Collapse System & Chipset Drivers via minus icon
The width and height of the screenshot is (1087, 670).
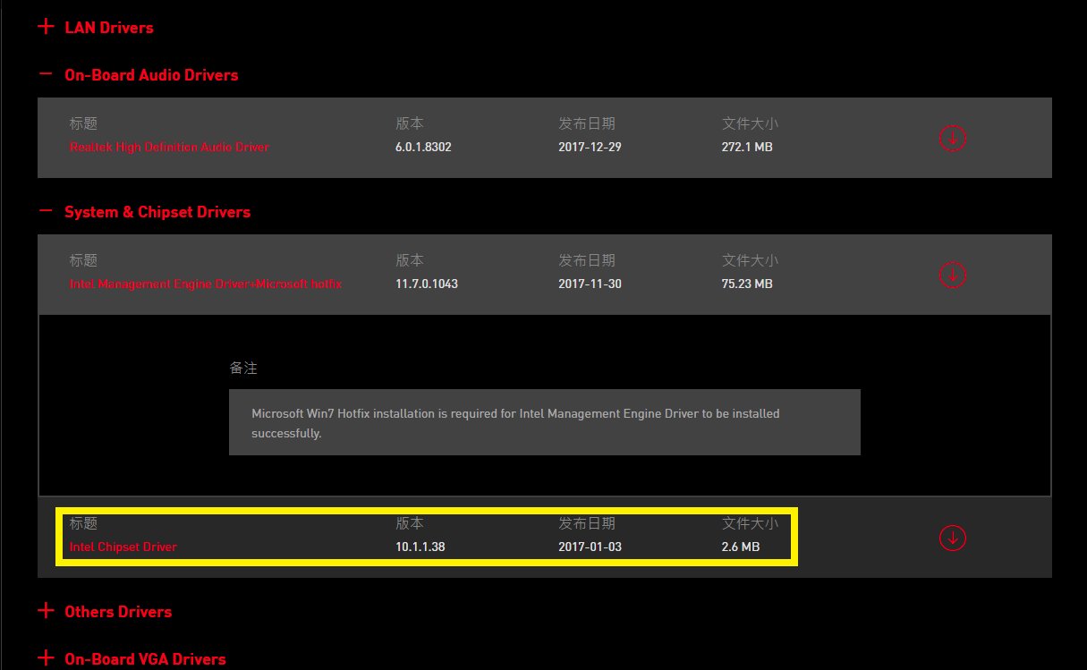coord(46,212)
